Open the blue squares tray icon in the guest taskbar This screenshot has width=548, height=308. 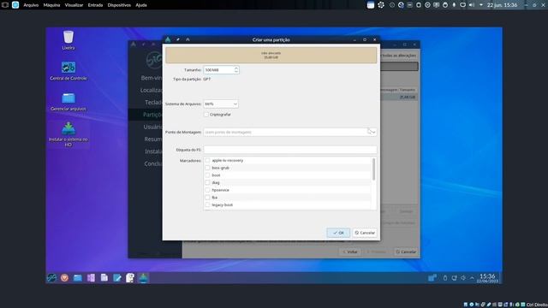coord(432,277)
